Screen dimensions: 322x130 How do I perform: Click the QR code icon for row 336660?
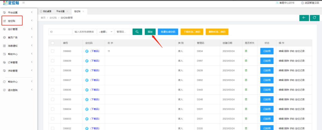pyautogui.click(x=87, y=51)
